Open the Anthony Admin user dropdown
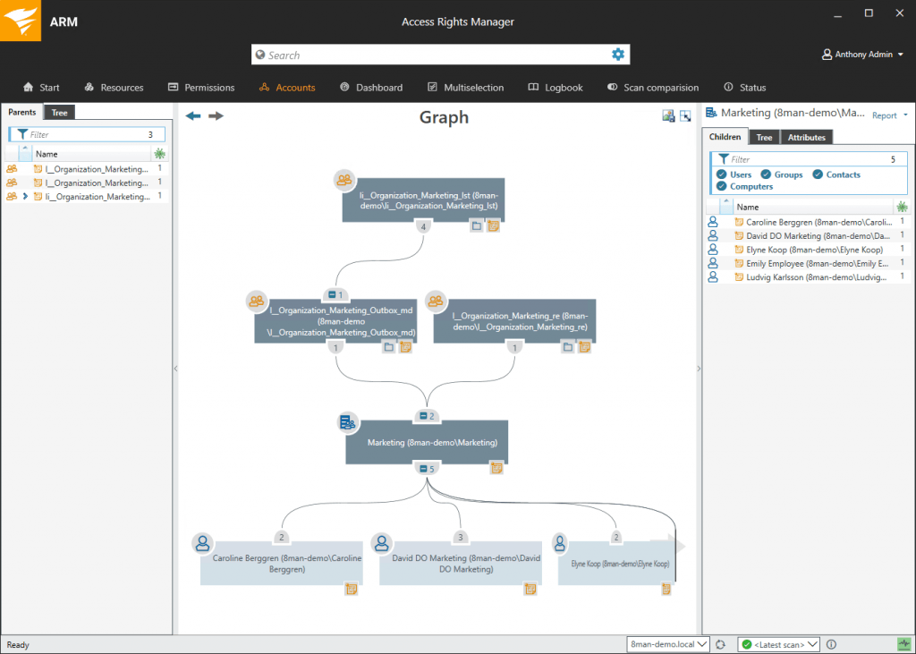This screenshot has width=916, height=654. [862, 55]
